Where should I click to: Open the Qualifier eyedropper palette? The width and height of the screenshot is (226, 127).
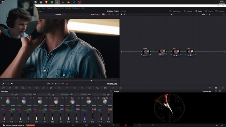coord(67,88)
